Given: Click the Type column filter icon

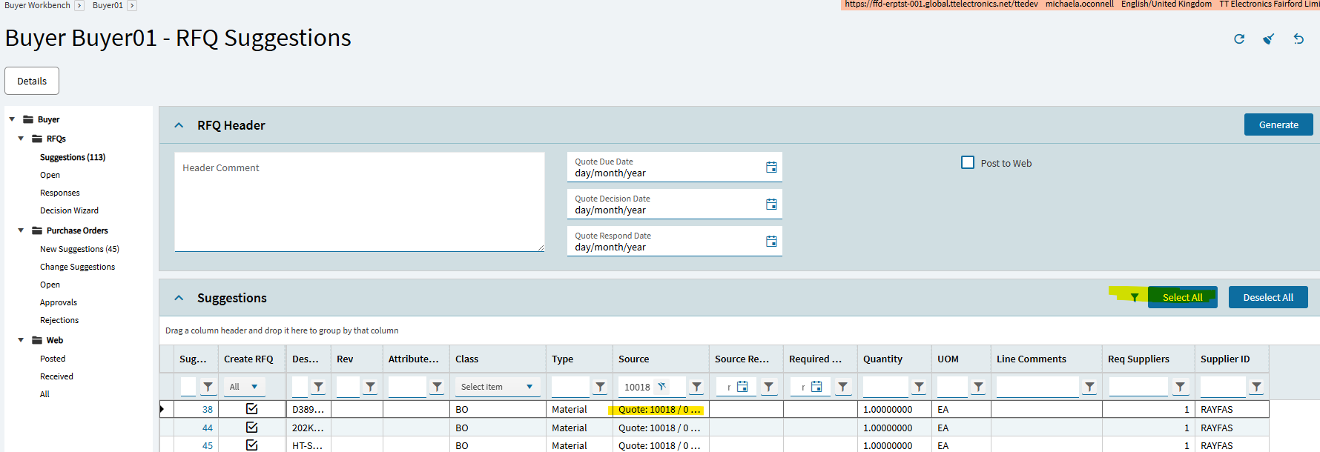Looking at the screenshot, I should (x=601, y=387).
